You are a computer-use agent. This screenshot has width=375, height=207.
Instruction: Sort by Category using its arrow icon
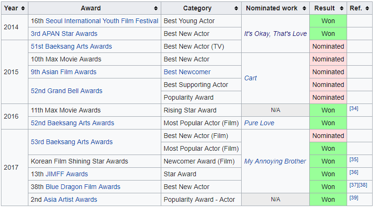pos(236,9)
